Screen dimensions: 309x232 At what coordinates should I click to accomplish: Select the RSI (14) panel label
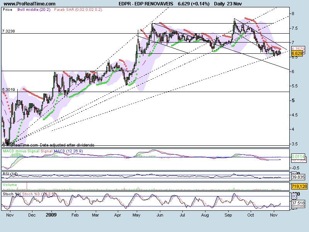click(10, 174)
